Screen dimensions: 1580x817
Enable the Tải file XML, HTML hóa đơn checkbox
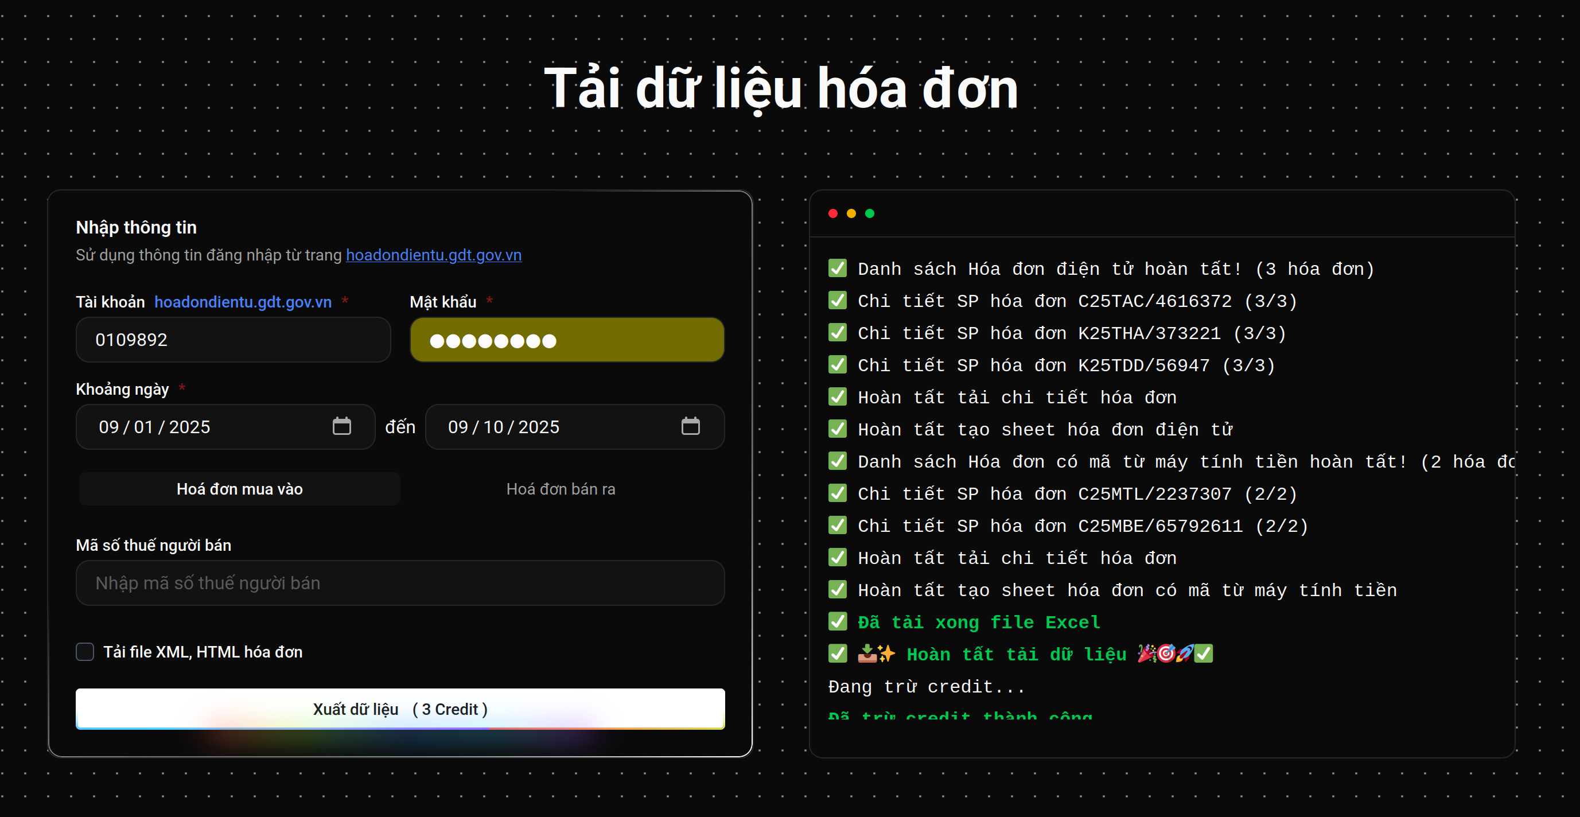tap(85, 652)
